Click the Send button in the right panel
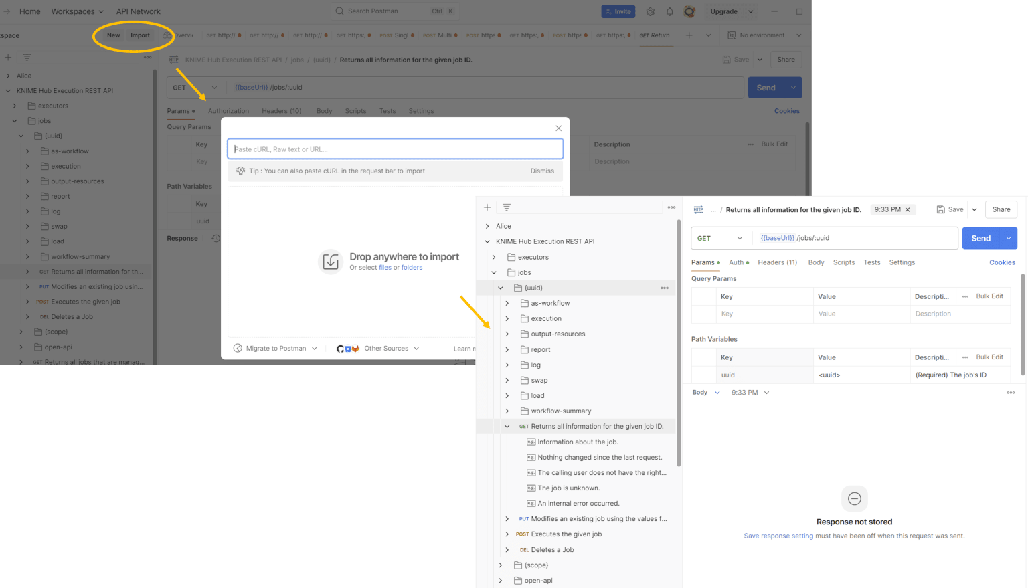 (x=981, y=238)
